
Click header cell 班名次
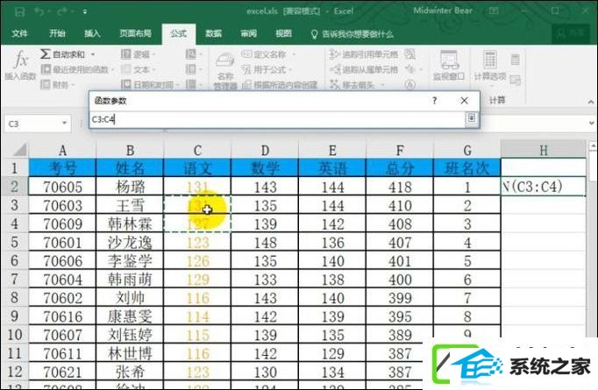[467, 168]
